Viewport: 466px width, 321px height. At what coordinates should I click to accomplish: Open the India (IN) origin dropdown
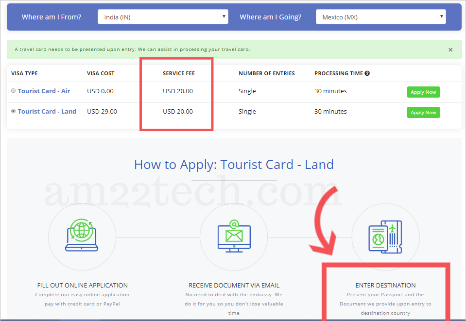click(163, 17)
